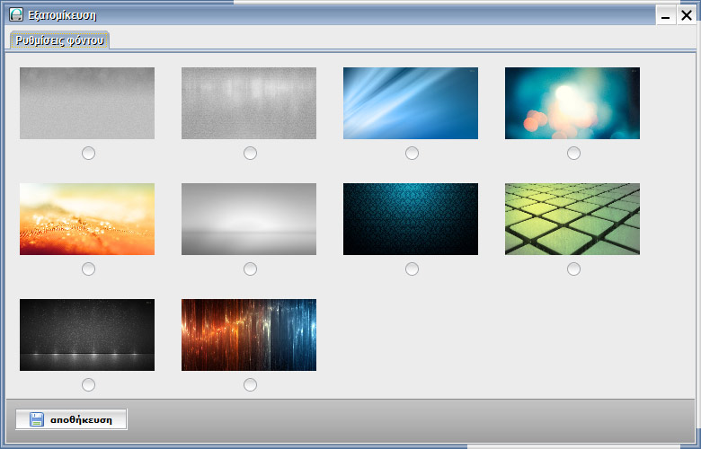Select radio under orange glitter wallpaper
The image size is (701, 449).
point(88,269)
